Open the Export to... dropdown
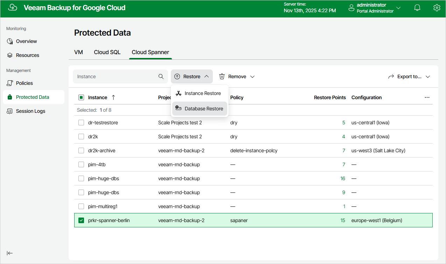This screenshot has height=264, width=446. point(409,76)
